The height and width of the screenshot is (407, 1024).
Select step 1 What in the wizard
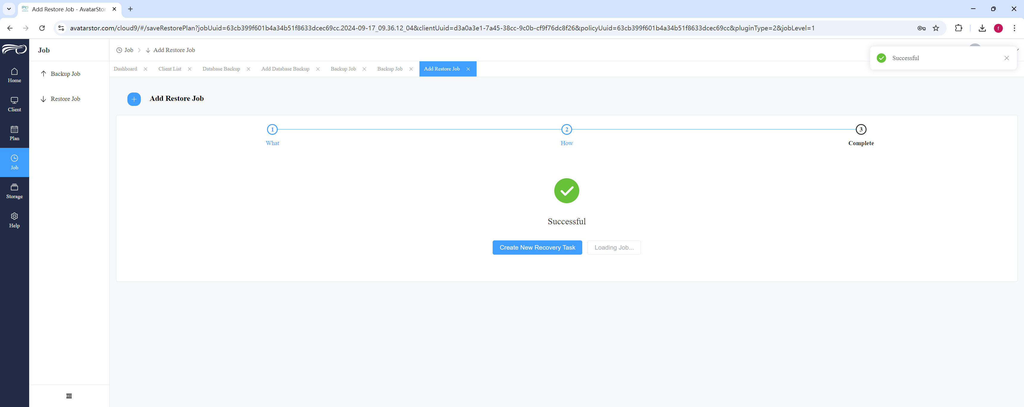(272, 130)
